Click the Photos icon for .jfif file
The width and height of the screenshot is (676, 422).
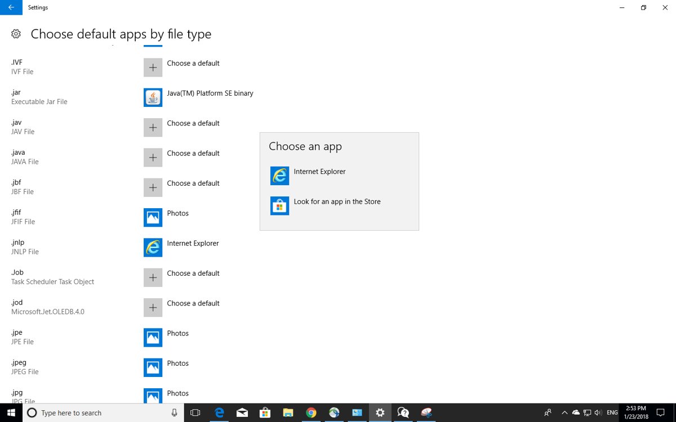point(153,218)
